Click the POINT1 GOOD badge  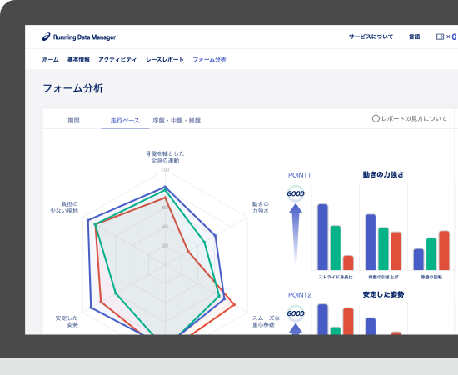tap(296, 193)
